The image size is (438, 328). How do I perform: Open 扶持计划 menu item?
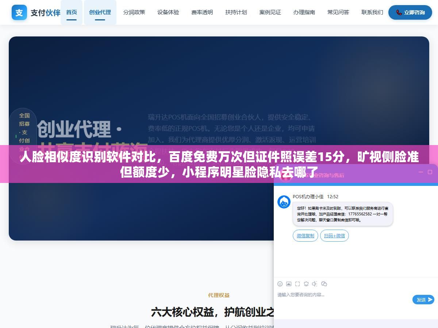coord(236,12)
